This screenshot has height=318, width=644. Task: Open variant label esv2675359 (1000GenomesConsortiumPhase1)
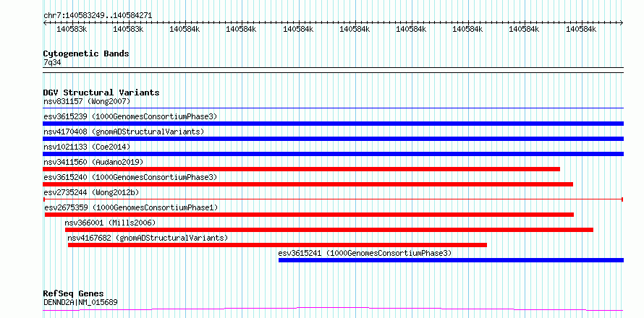tap(131, 207)
